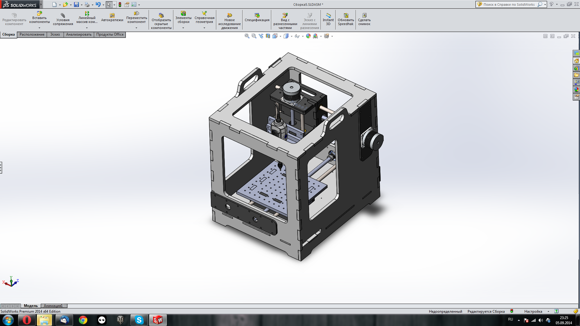This screenshot has width=580, height=326.
Task: Click Сделать снимок button
Action: pyautogui.click(x=364, y=19)
